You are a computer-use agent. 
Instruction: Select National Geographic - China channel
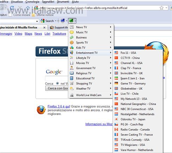tap(138, 104)
